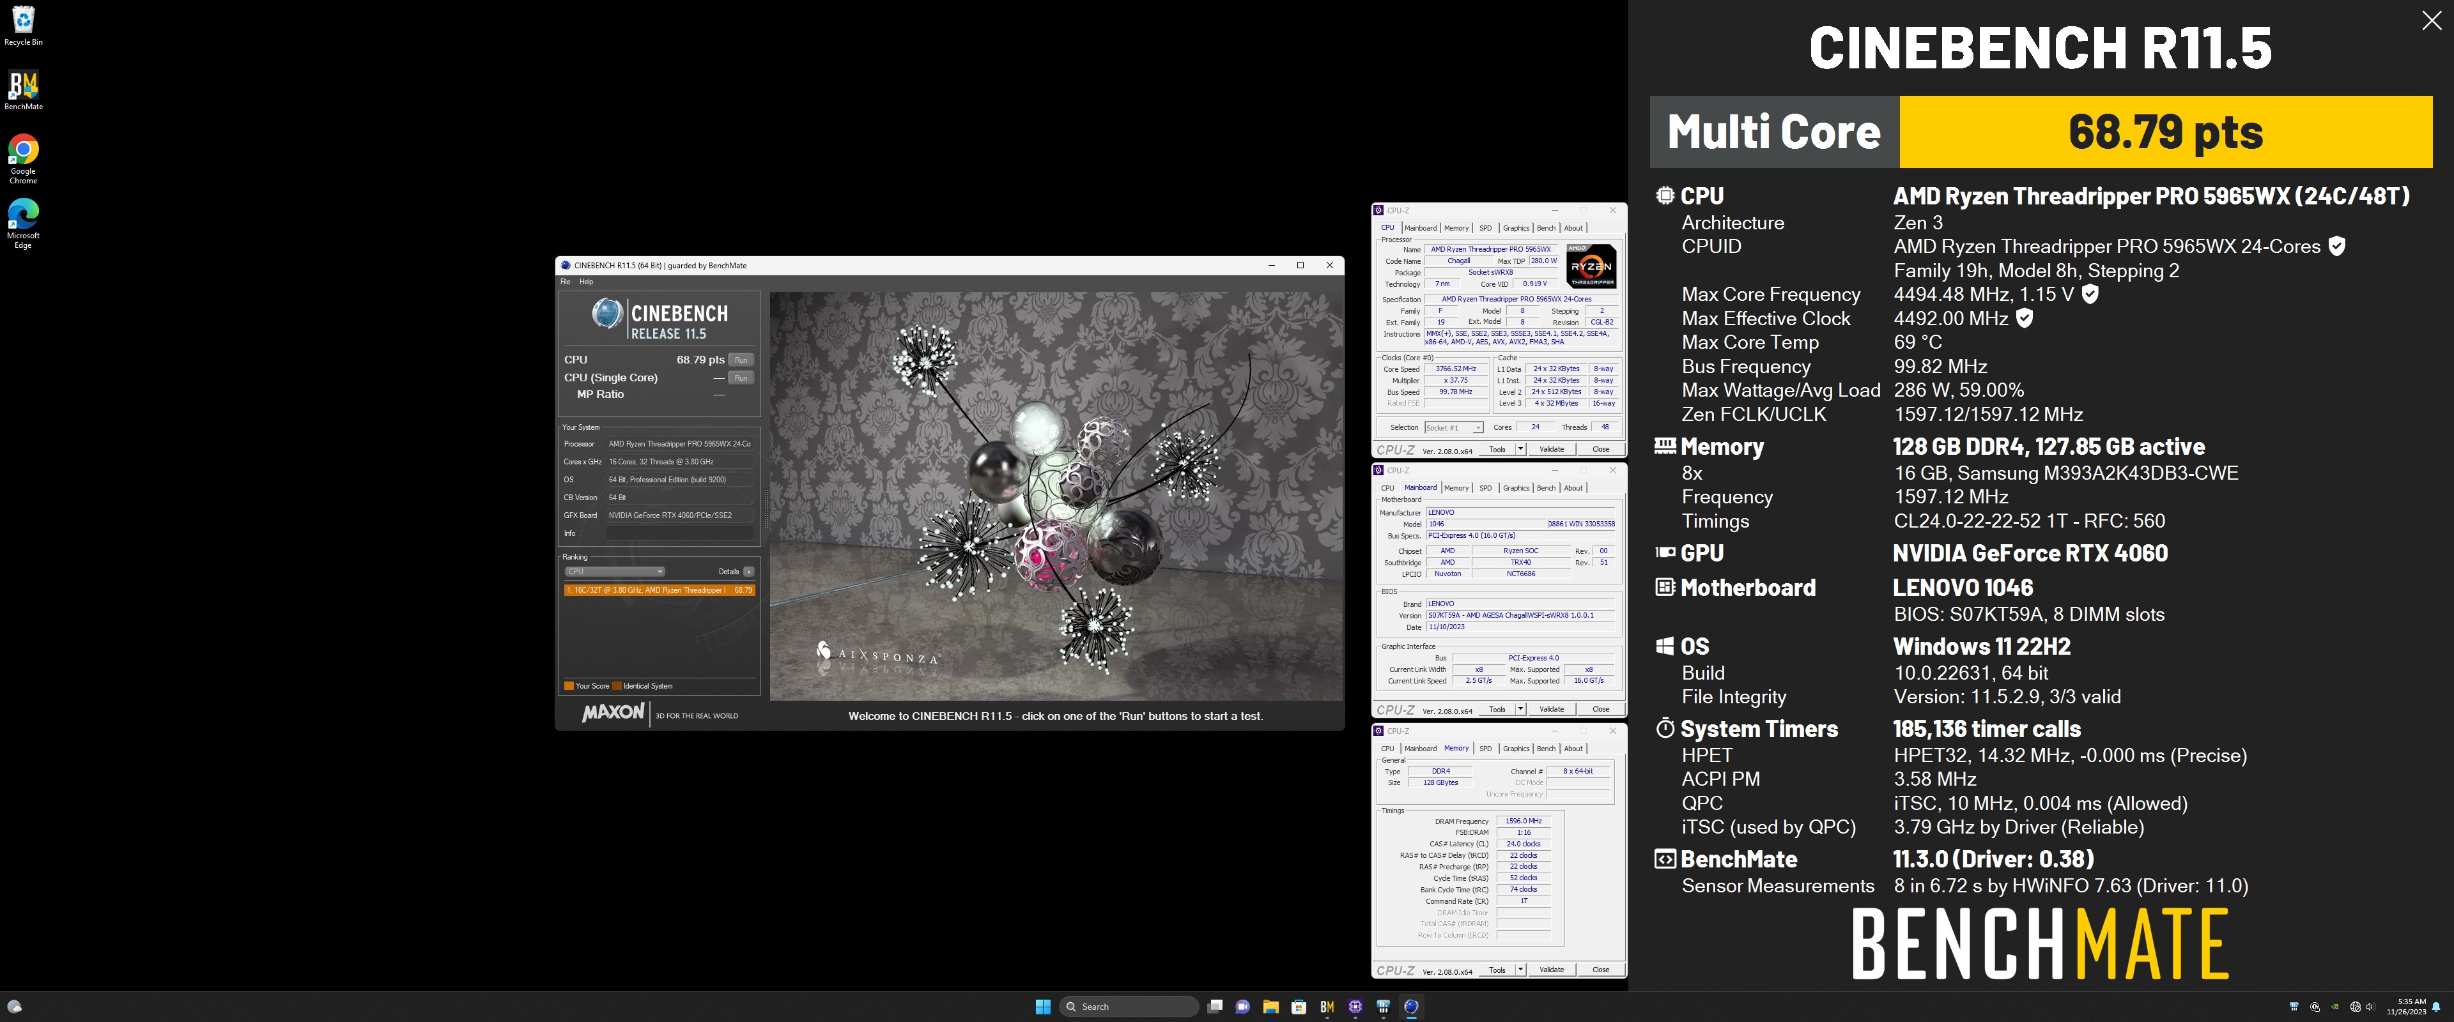Switch to Cinebench via its taskbar icon
2454x1022 pixels.
pos(1412,1007)
